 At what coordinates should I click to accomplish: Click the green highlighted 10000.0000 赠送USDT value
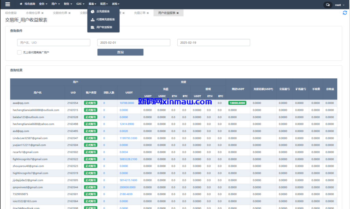(x=237, y=103)
